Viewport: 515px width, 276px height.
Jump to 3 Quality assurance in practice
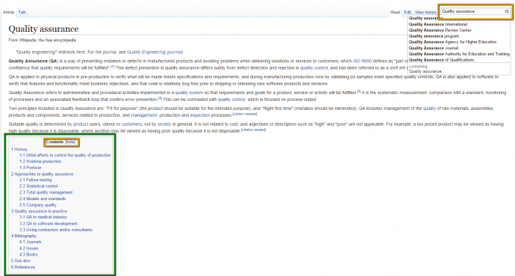(x=39, y=211)
